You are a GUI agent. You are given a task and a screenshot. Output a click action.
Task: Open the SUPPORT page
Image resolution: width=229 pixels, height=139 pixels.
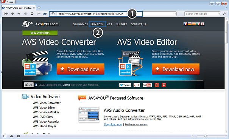[x=122, y=24]
